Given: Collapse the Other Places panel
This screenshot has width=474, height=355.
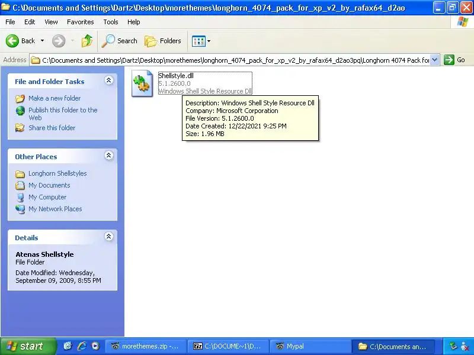Looking at the screenshot, I should point(109,156).
